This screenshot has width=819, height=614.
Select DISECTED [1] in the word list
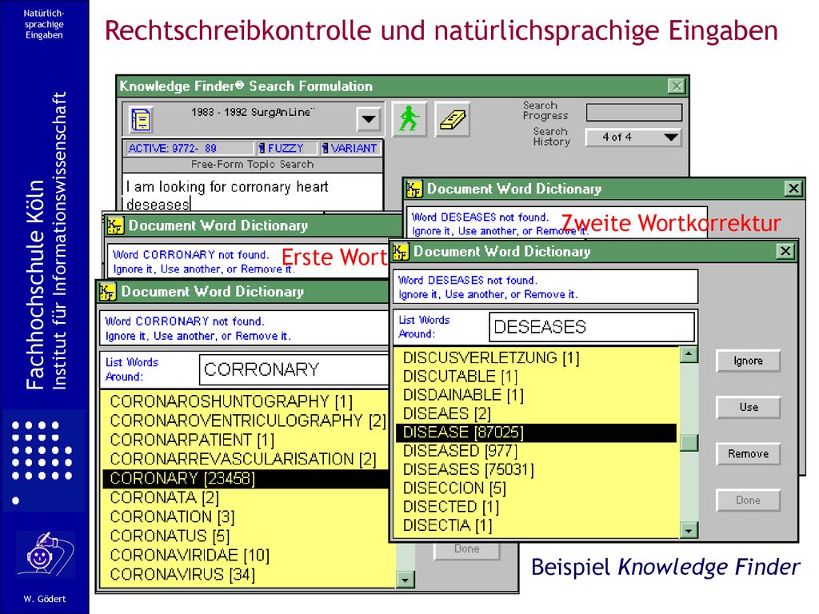pyautogui.click(x=537, y=507)
